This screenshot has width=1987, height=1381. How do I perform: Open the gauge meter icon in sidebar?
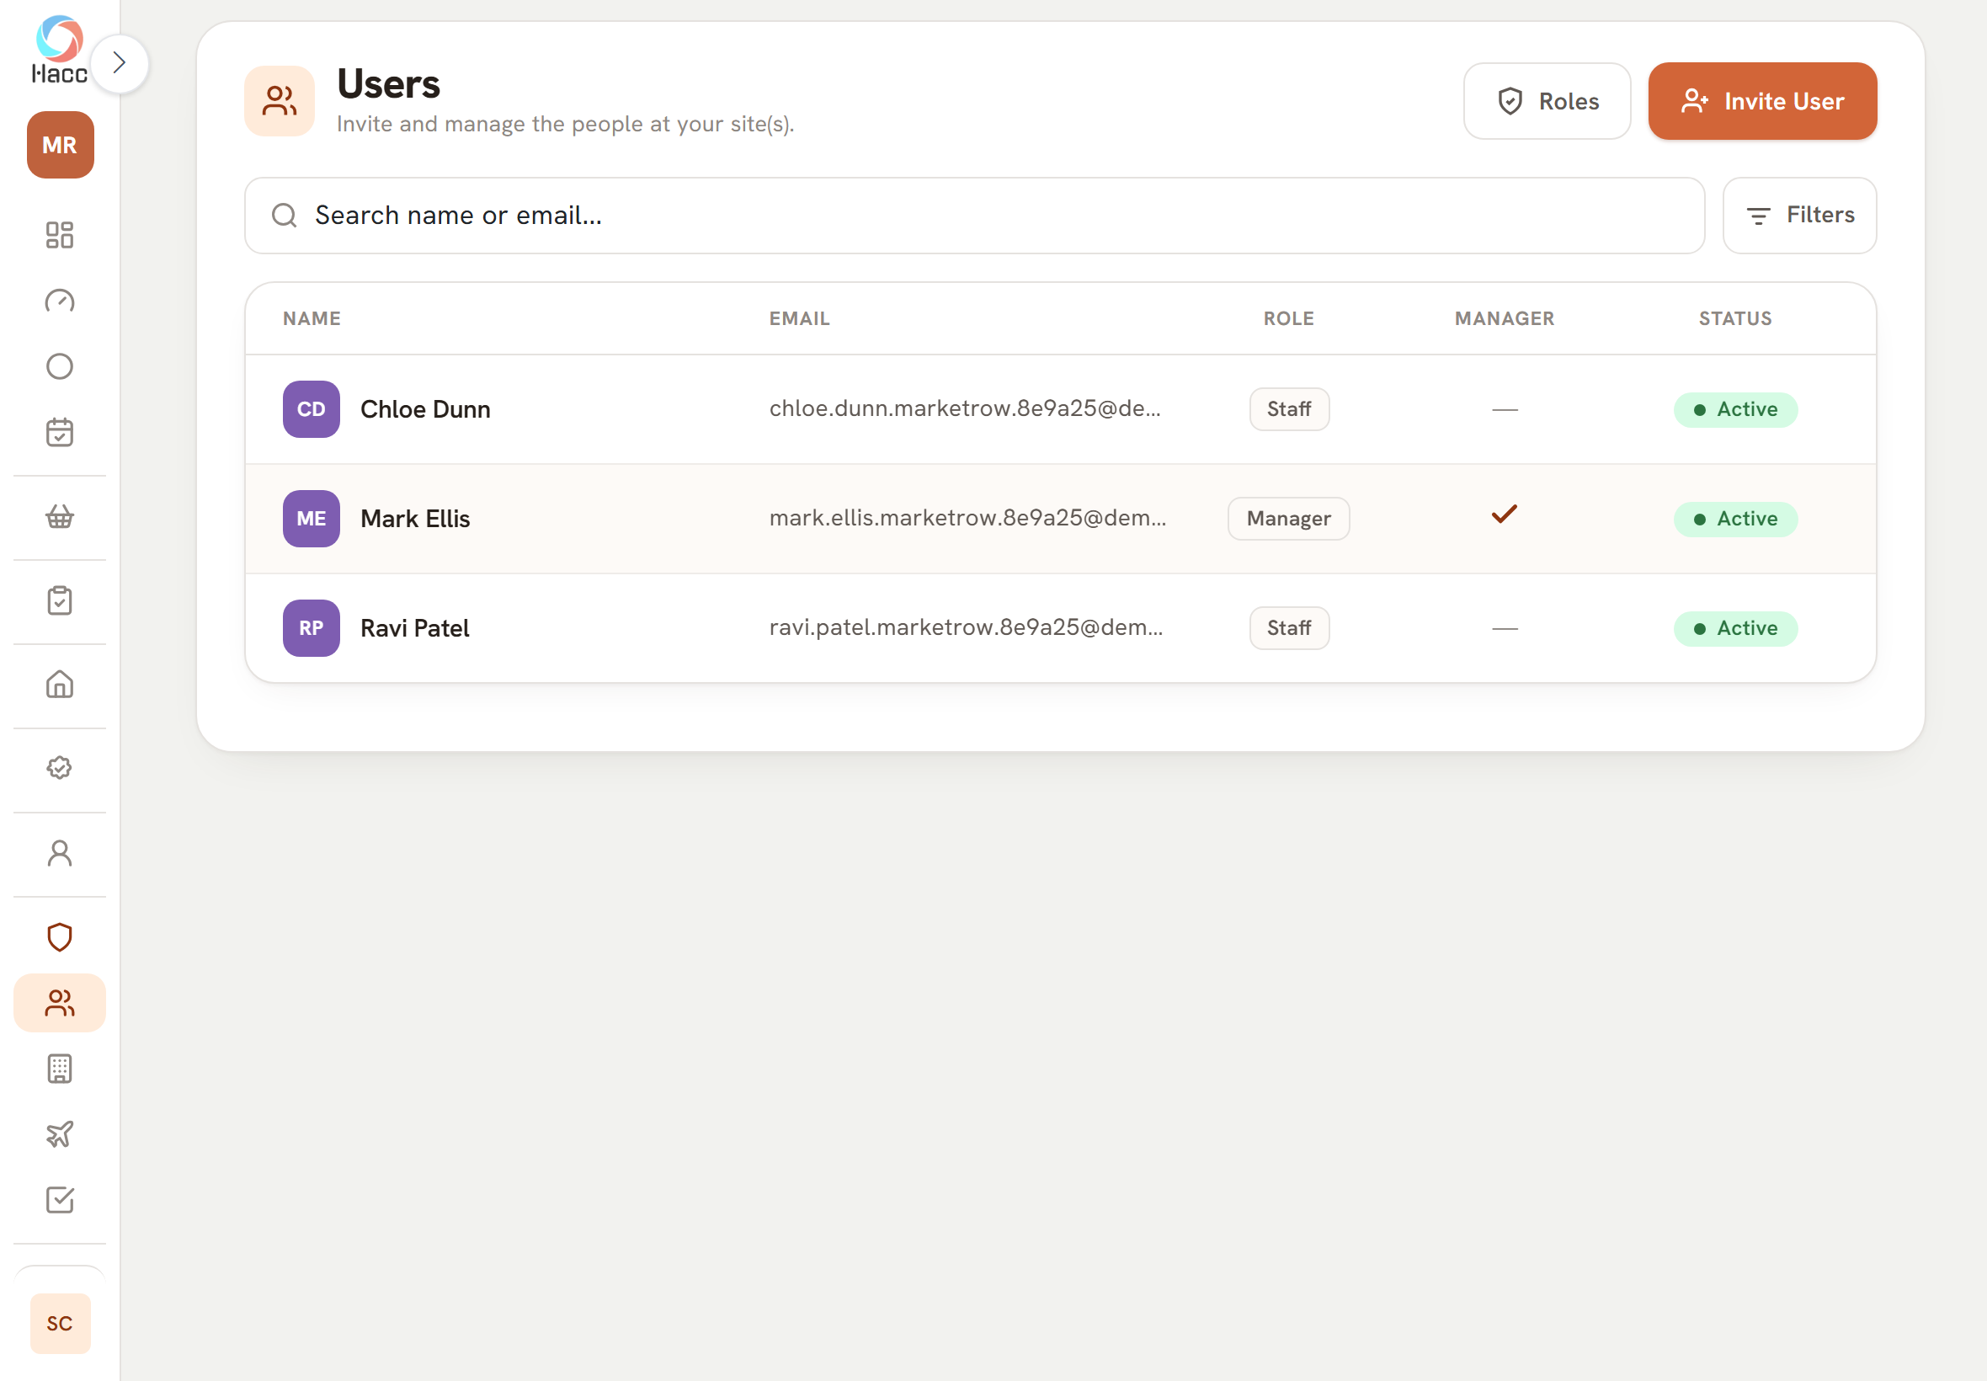[60, 301]
